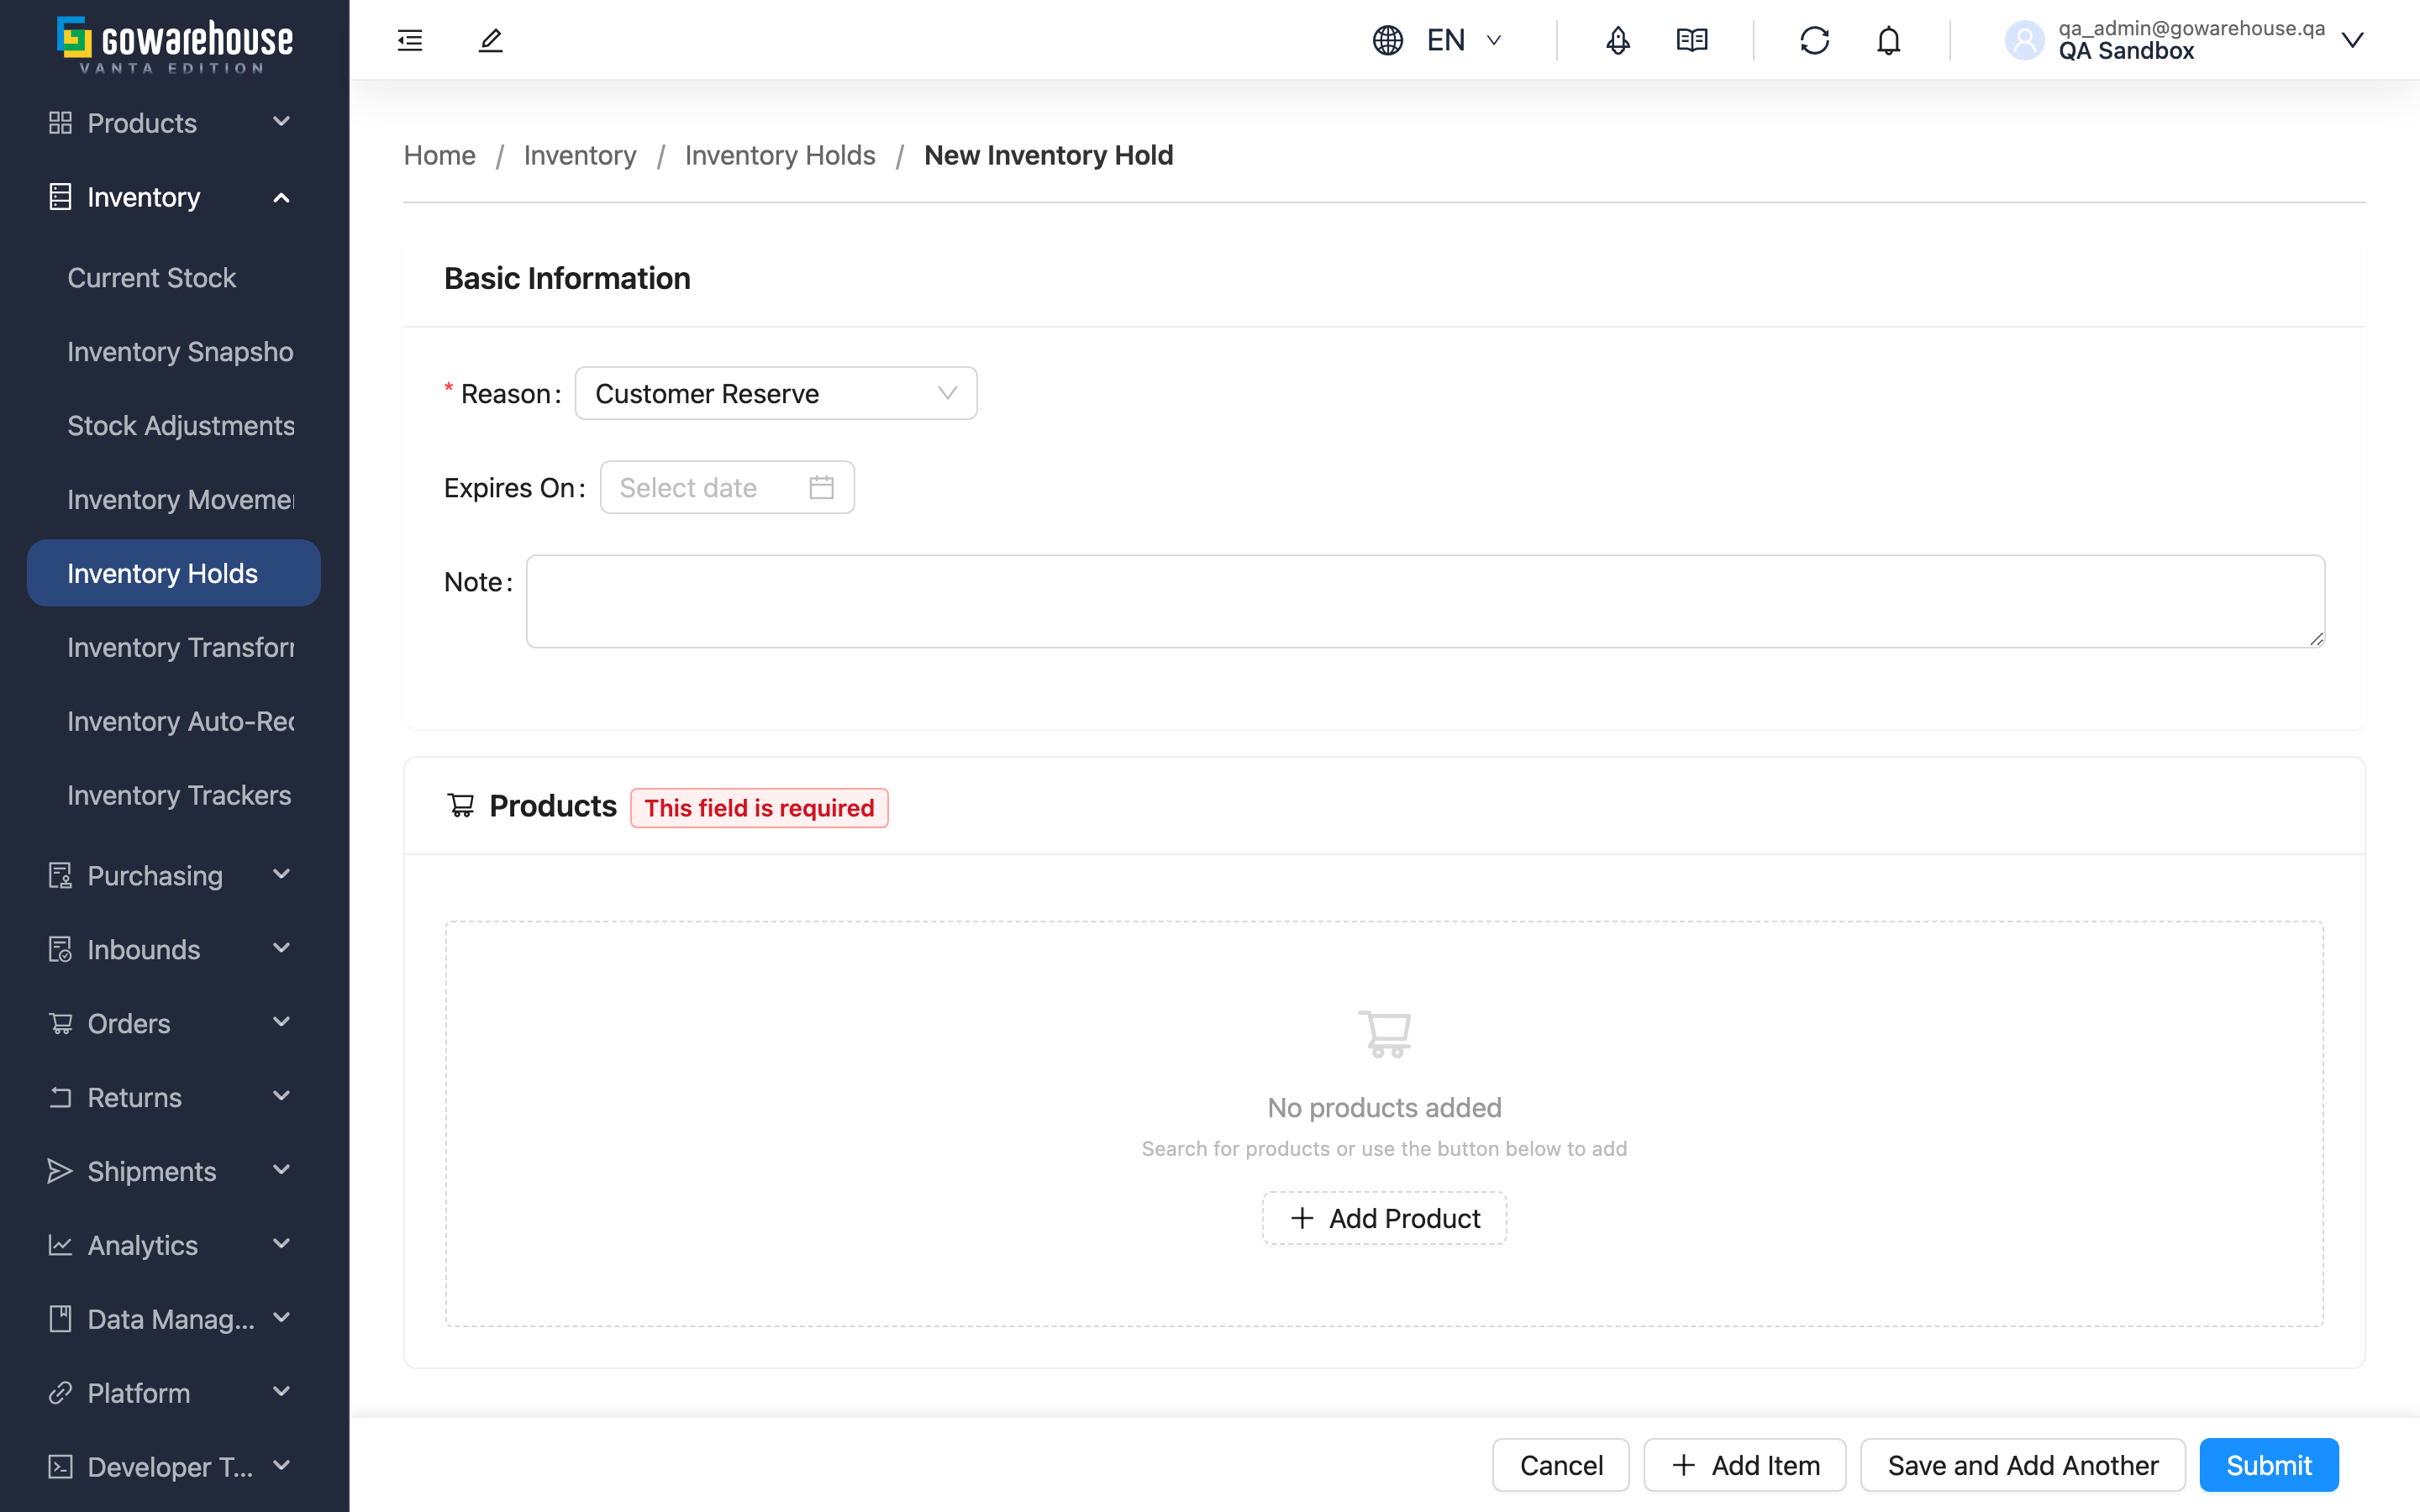Submit the inventory hold form
This screenshot has height=1512, width=2420.
tap(2268, 1465)
